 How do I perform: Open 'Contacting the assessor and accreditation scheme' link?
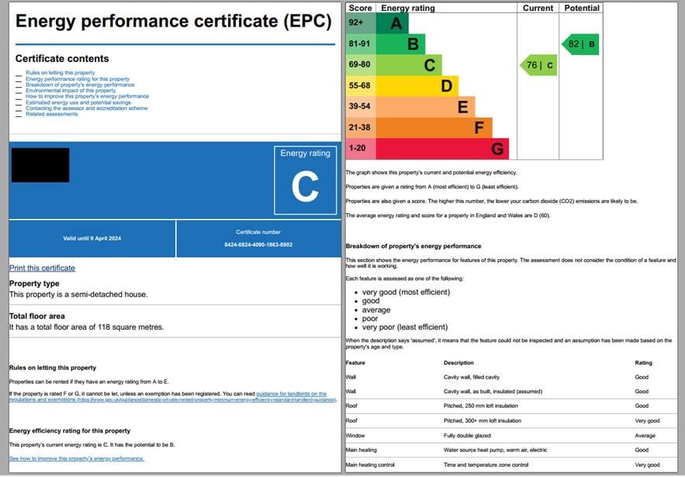pos(86,108)
